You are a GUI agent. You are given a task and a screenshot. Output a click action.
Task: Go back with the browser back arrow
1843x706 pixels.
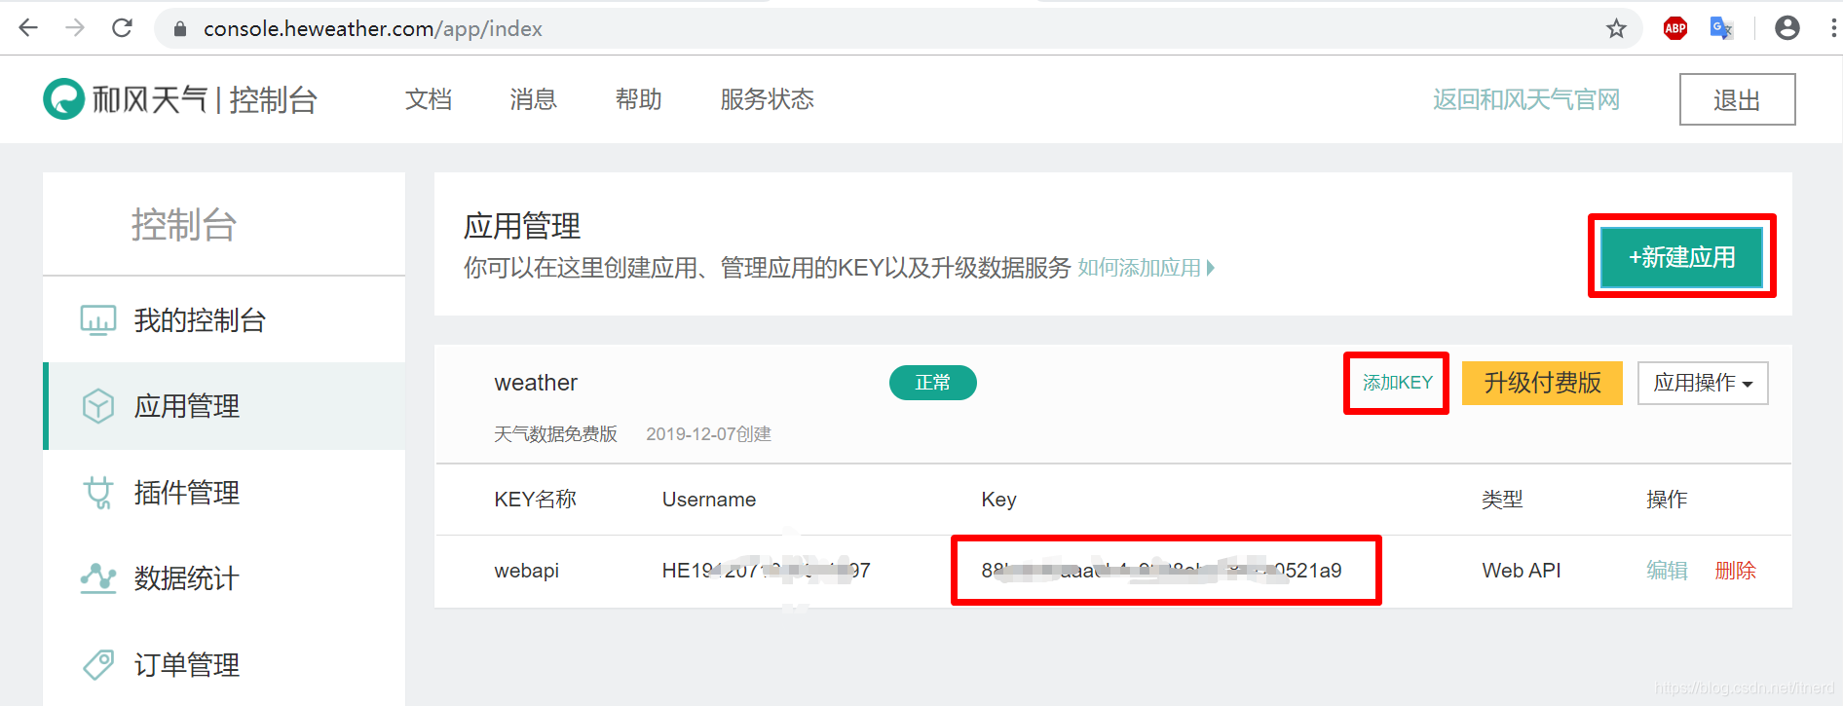click(28, 28)
